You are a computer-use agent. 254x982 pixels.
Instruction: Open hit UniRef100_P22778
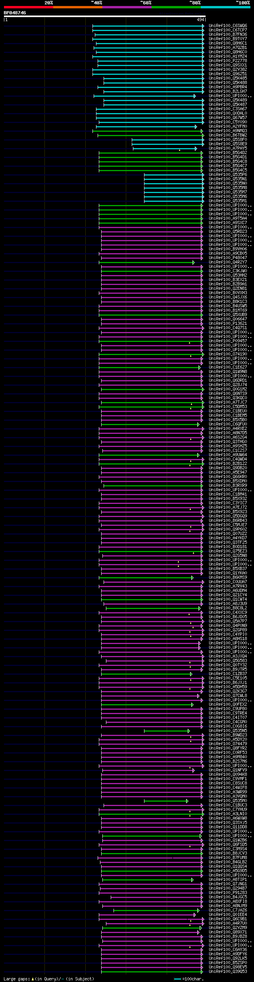(228, 61)
